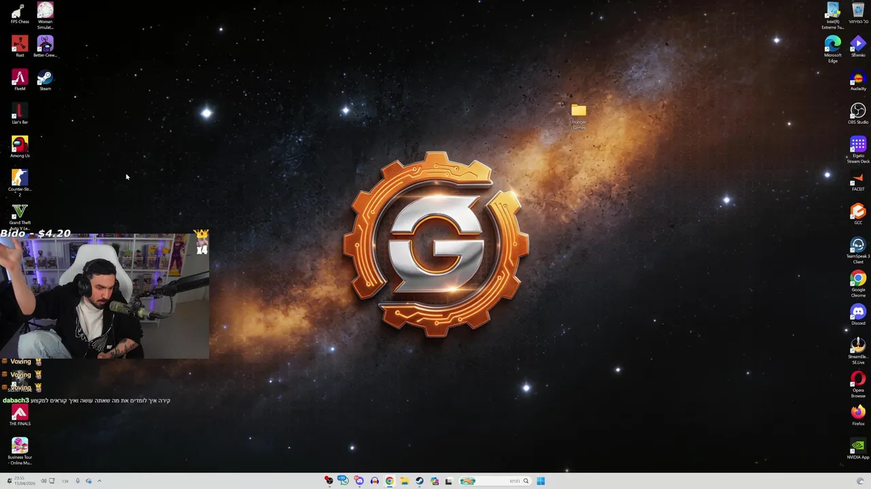Open the Stremio desktop shortcut
This screenshot has height=489, width=871.
point(858,47)
